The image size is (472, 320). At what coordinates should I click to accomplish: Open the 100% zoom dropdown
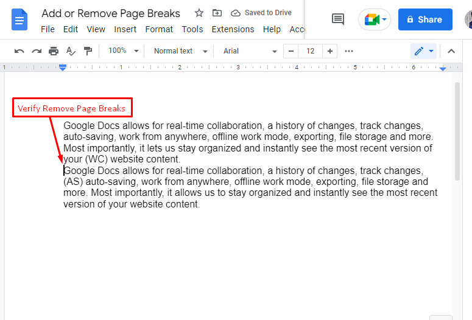[x=123, y=51]
